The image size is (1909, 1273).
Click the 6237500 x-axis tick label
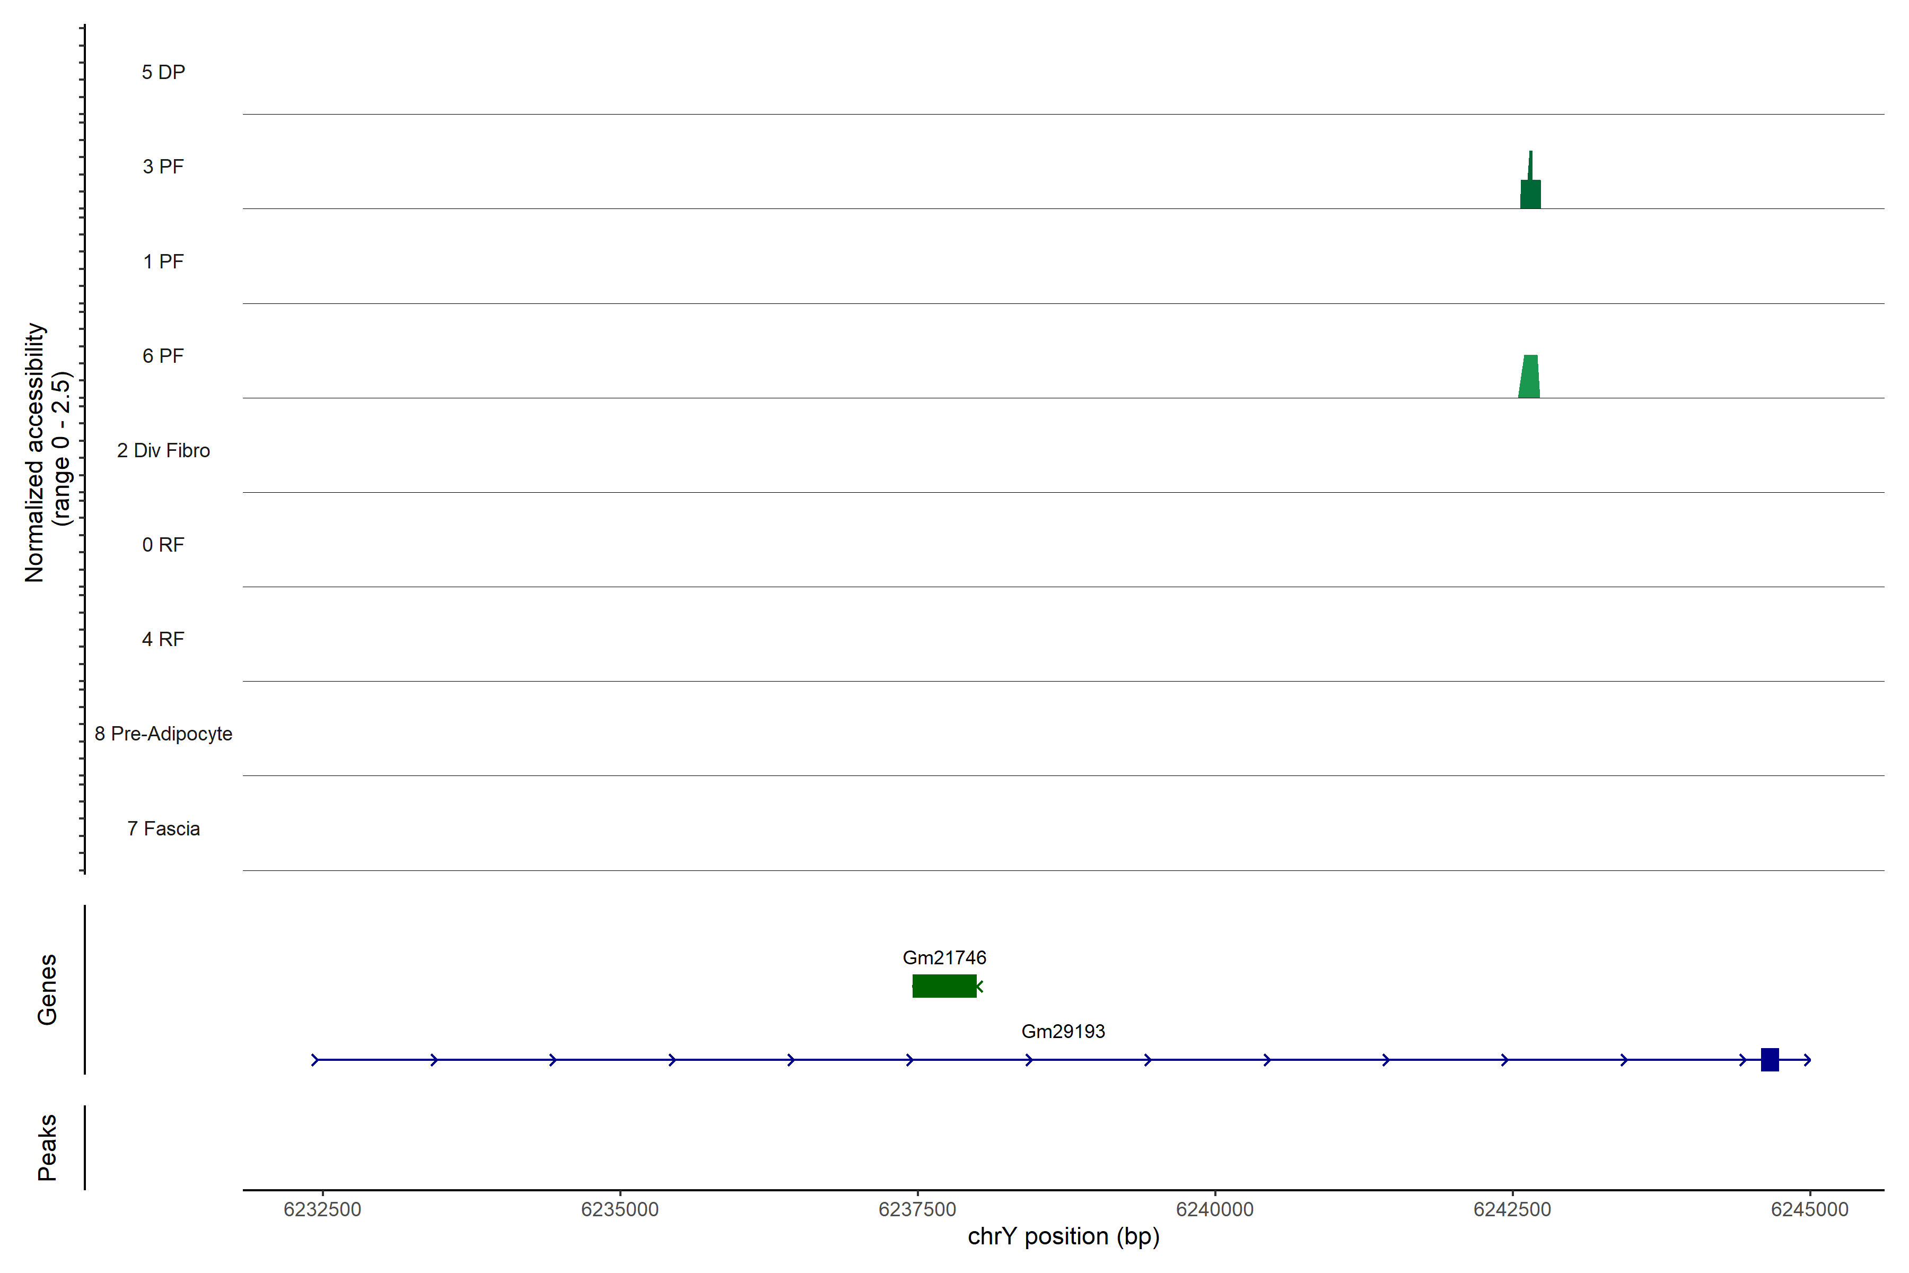coord(917,1210)
